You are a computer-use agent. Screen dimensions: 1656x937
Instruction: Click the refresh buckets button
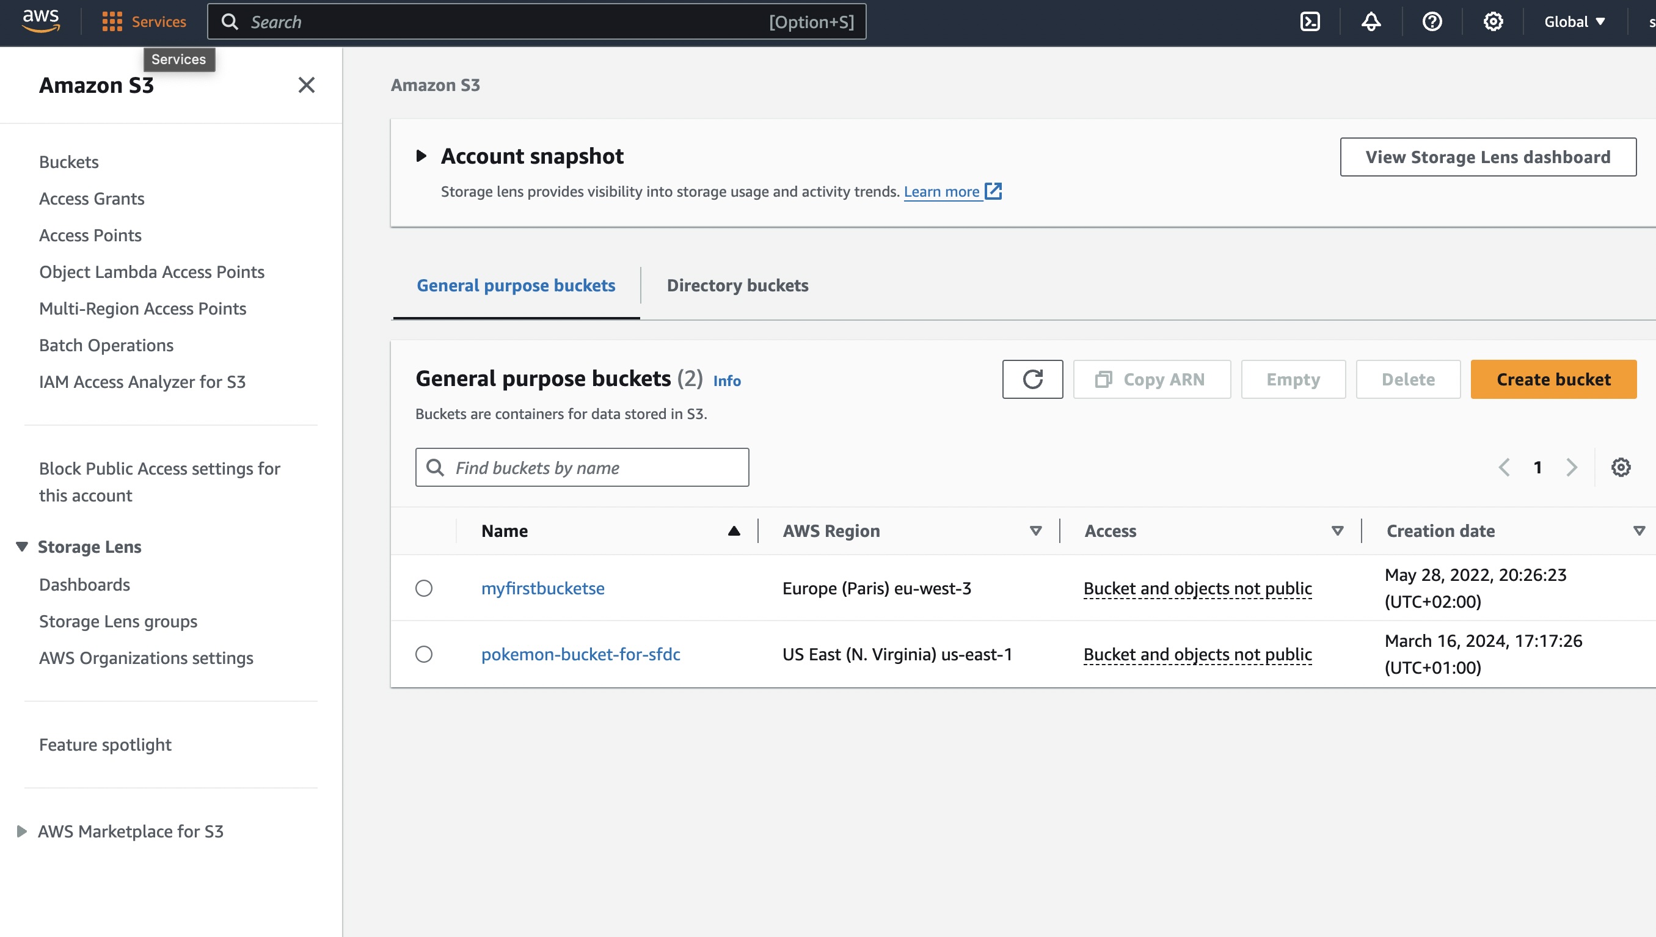point(1032,379)
